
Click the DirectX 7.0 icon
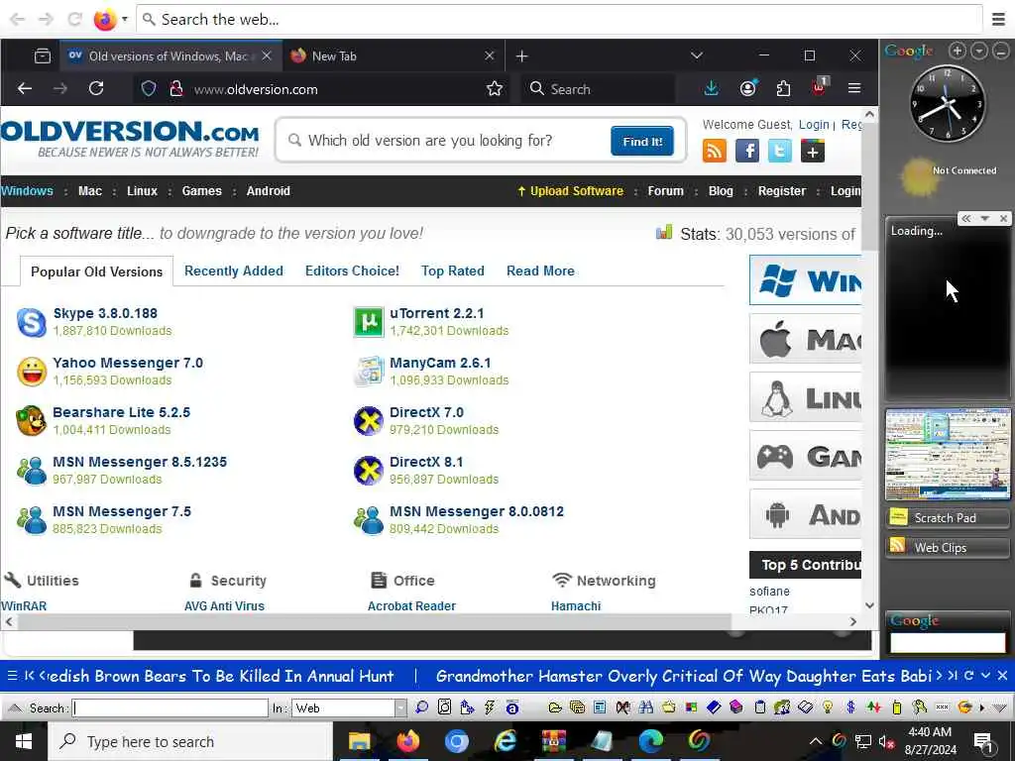(x=369, y=420)
